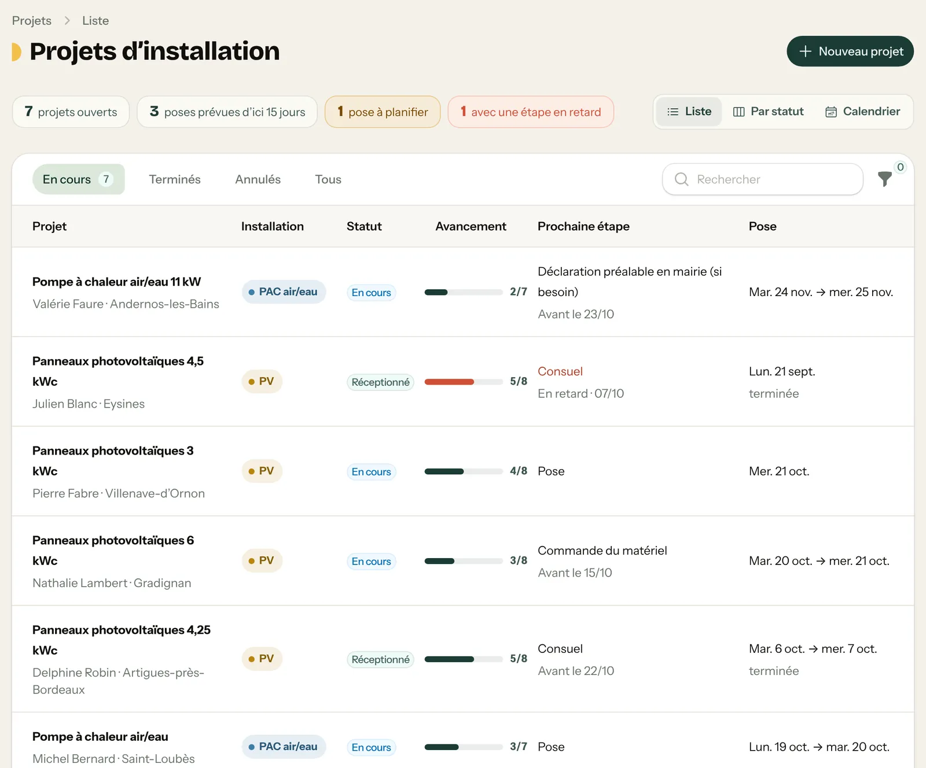926x768 pixels.
Task: Open the Annulés tab
Action: point(258,179)
